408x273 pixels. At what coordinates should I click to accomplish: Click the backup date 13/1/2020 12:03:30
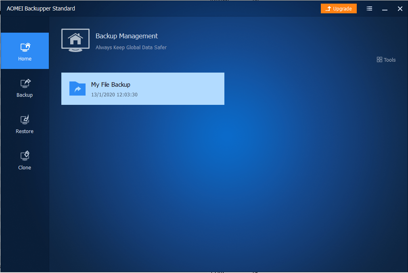pyautogui.click(x=114, y=95)
